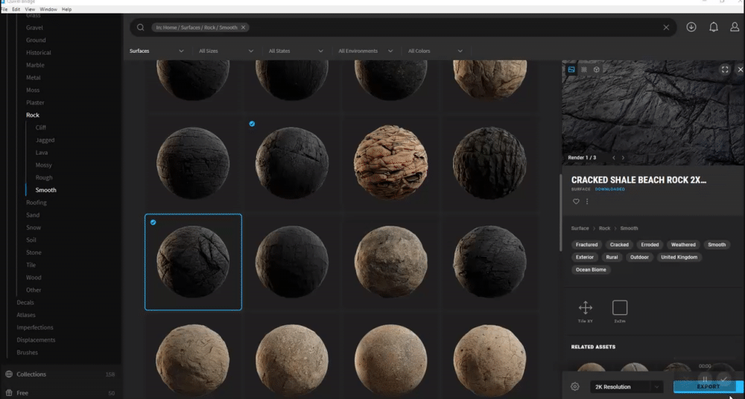Viewport: 745px width, 399px height.
Task: Select the Jagged subcategory
Action: pyautogui.click(x=45, y=140)
